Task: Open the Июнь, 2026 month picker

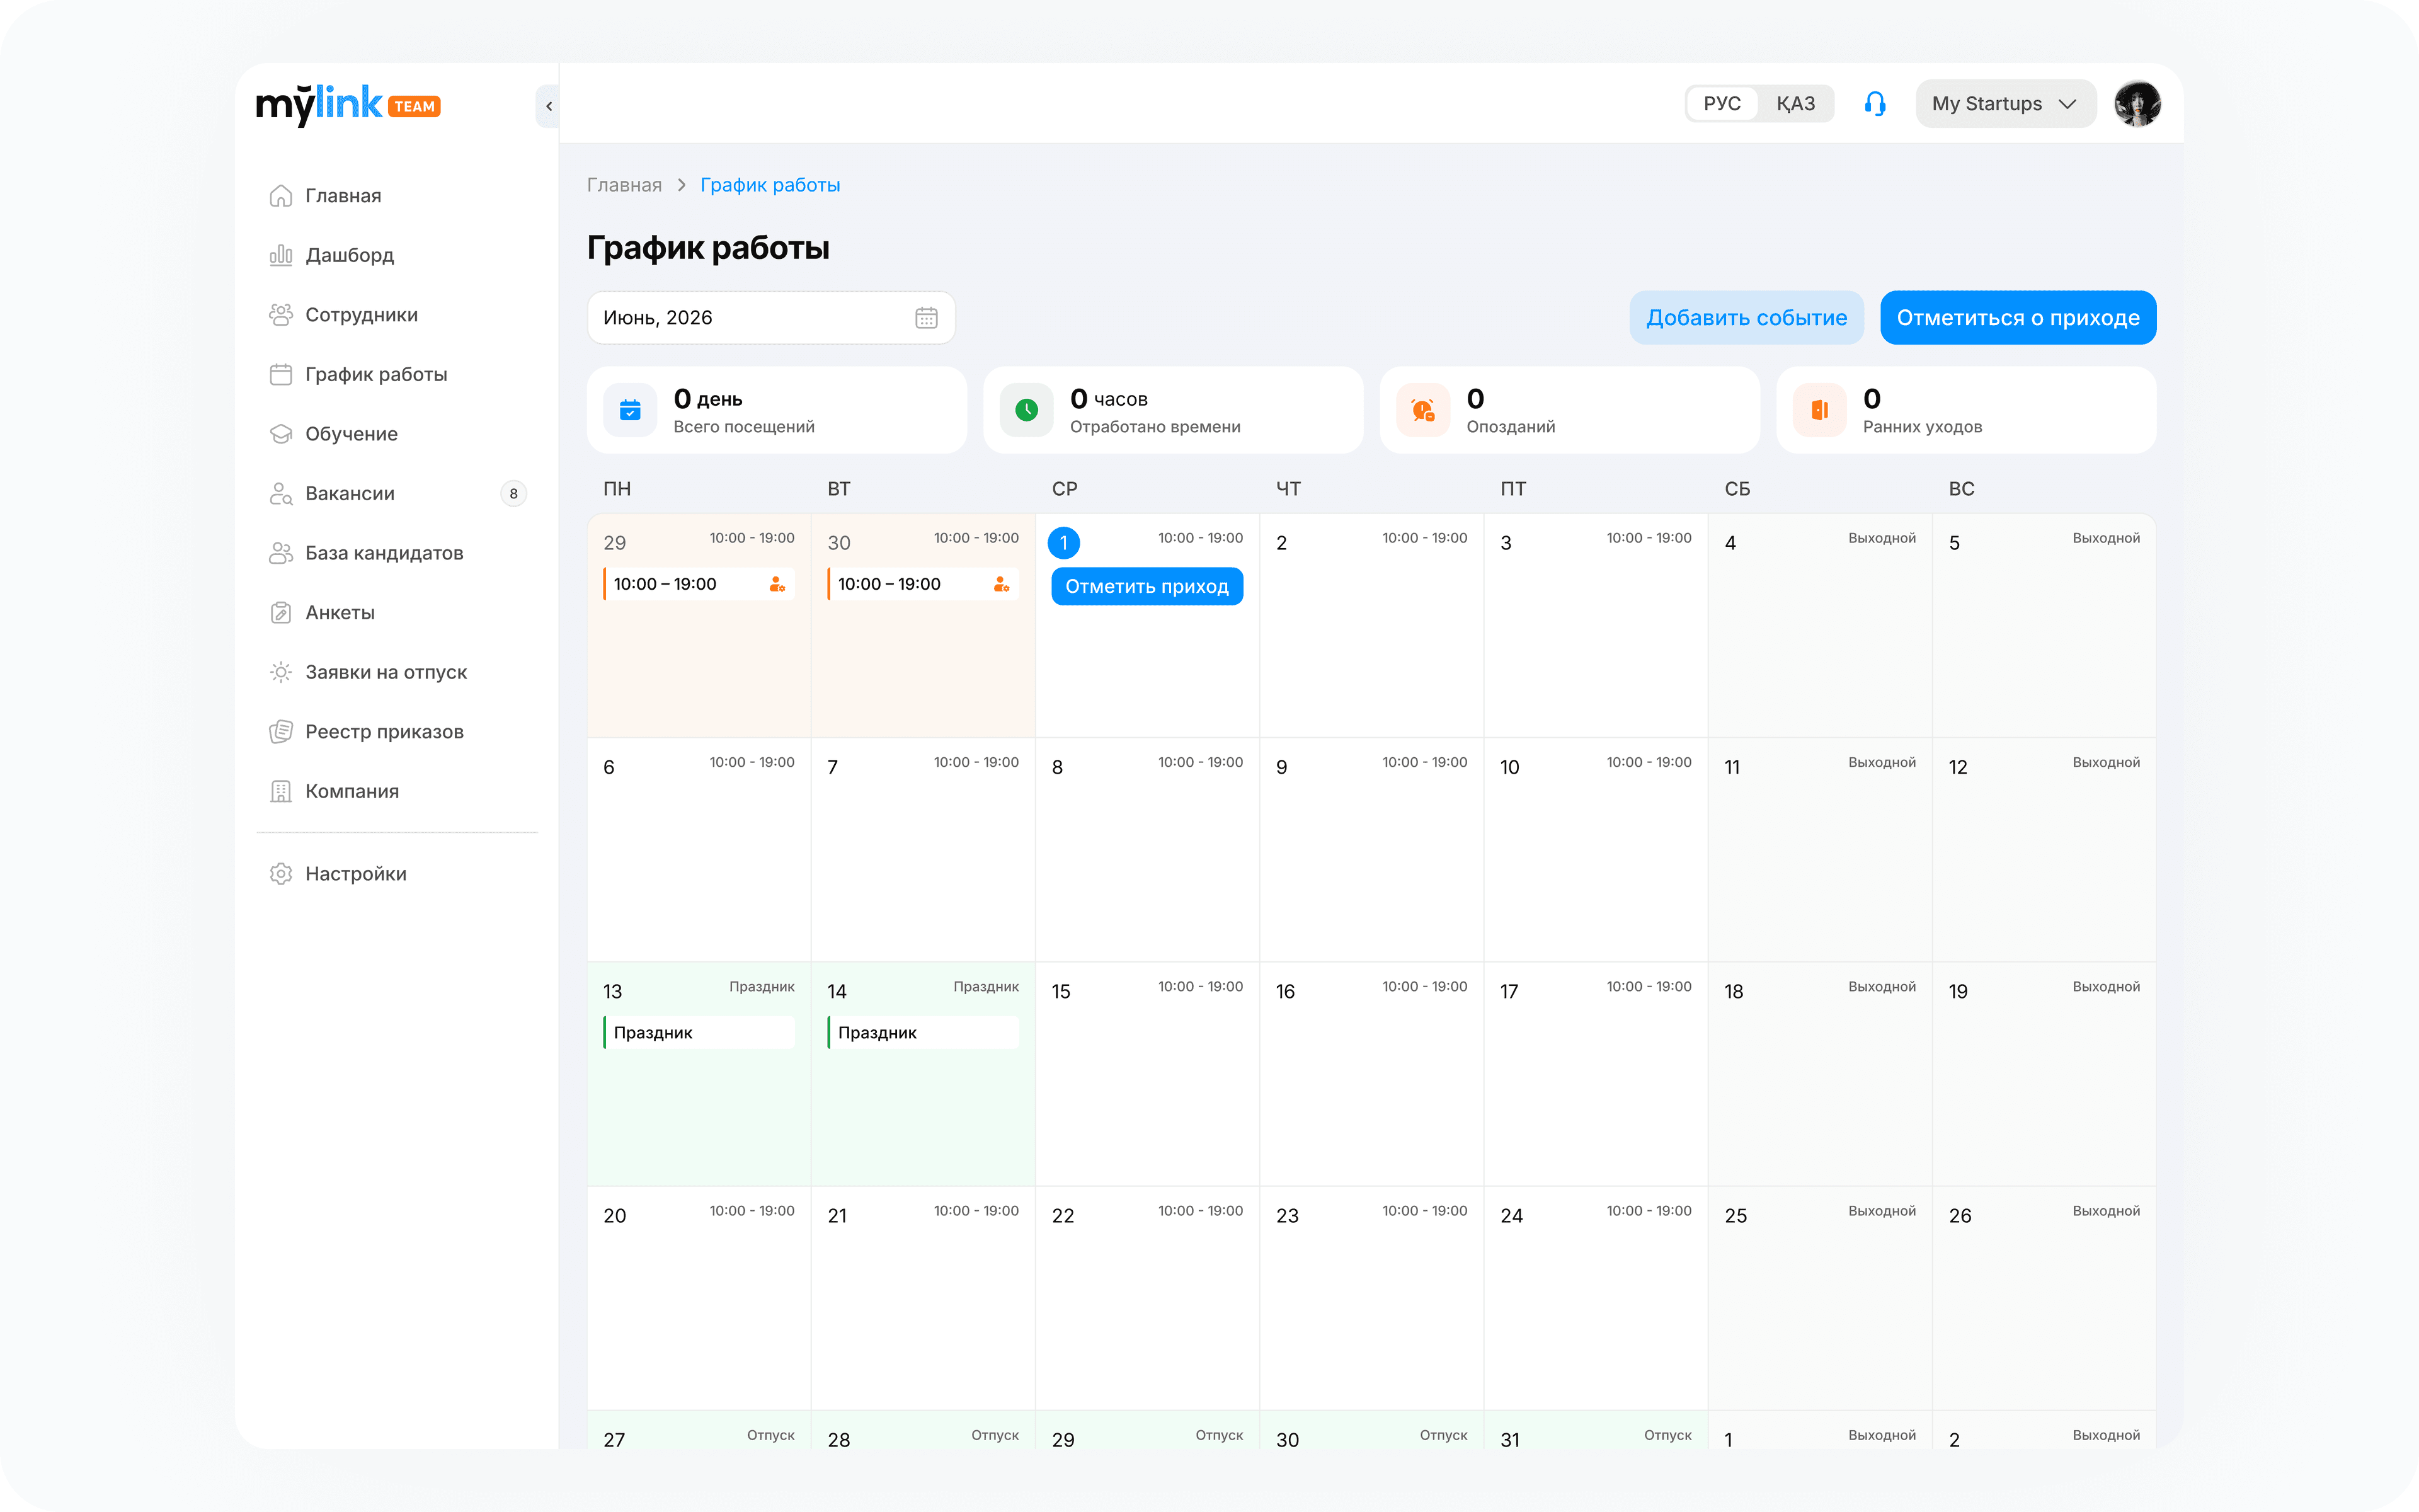Action: coord(770,318)
